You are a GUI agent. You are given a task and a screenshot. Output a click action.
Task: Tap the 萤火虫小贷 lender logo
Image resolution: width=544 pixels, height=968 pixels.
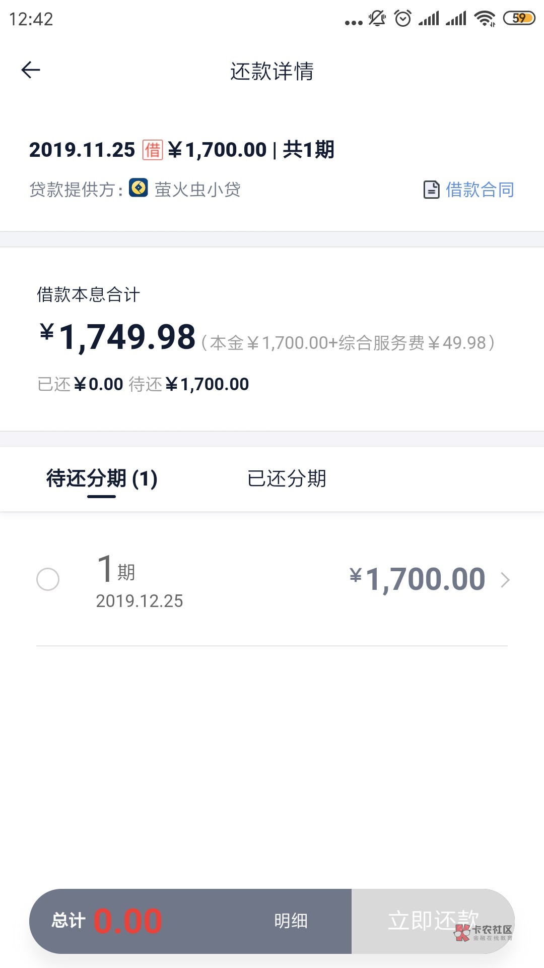tap(139, 188)
